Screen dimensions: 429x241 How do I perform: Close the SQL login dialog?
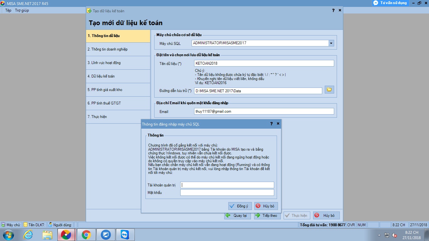(278, 124)
